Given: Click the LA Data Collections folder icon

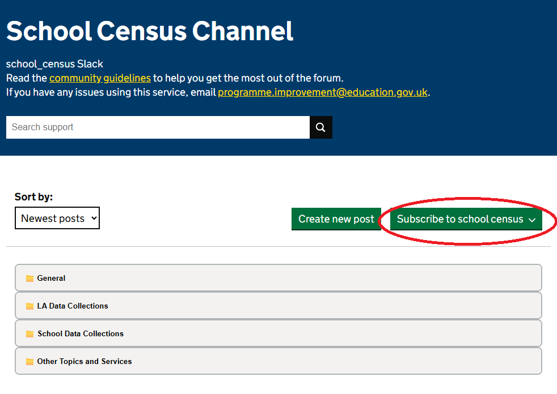Looking at the screenshot, I should tap(30, 306).
